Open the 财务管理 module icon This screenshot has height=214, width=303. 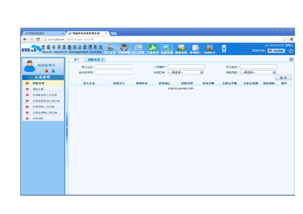[181, 49]
